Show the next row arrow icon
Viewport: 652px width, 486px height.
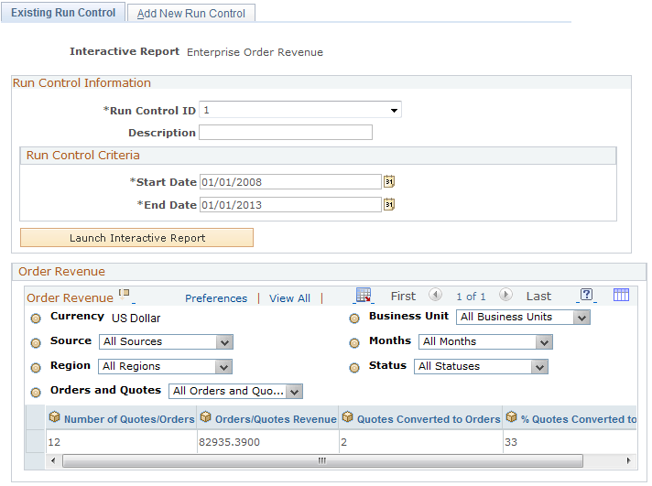505,296
